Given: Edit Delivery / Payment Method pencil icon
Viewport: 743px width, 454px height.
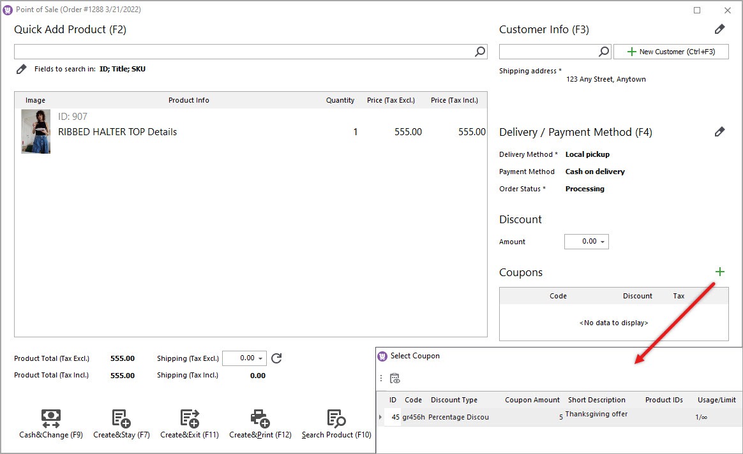Looking at the screenshot, I should pos(719,132).
